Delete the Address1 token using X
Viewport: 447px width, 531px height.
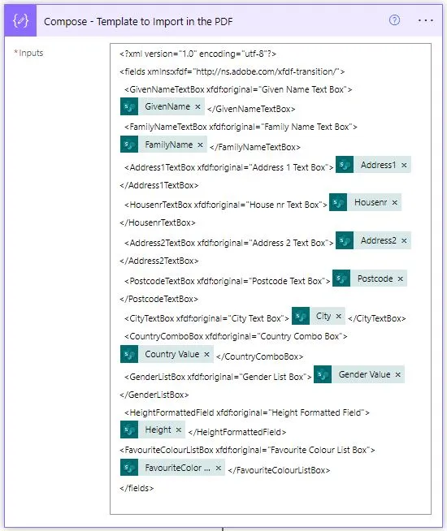[404, 166]
